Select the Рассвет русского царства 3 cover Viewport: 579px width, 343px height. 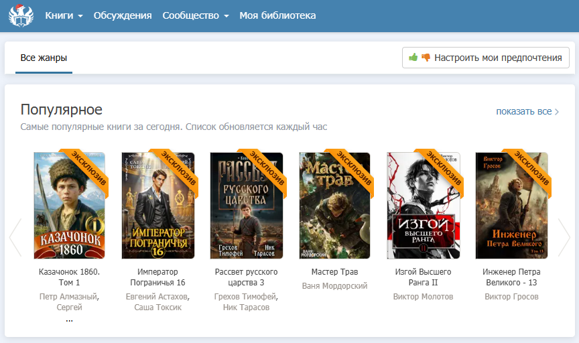point(246,206)
